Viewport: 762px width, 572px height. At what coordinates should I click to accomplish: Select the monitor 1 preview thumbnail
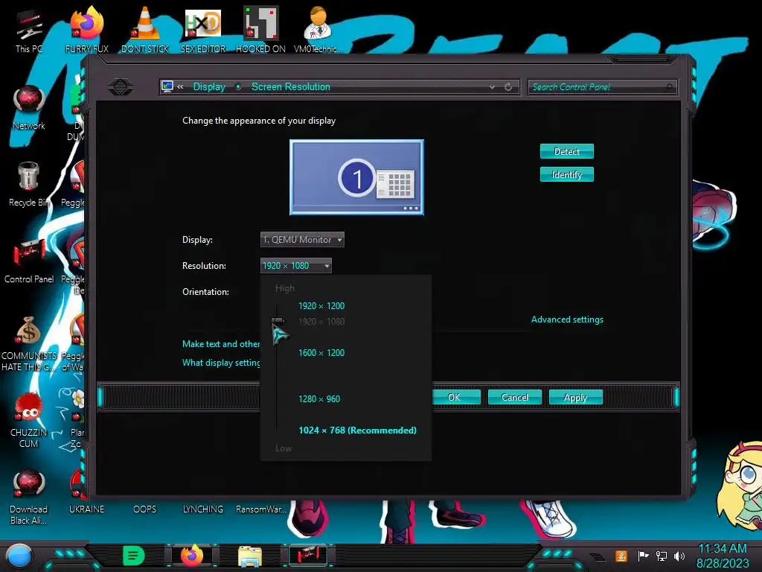click(x=356, y=177)
